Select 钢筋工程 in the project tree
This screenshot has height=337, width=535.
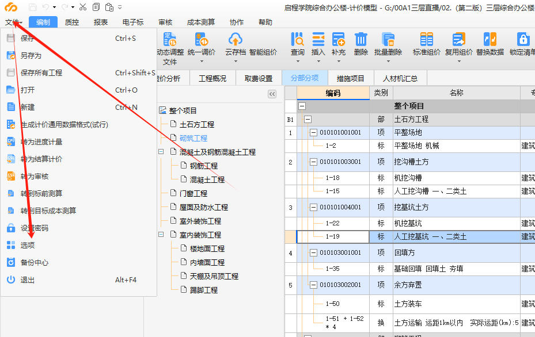tap(204, 166)
